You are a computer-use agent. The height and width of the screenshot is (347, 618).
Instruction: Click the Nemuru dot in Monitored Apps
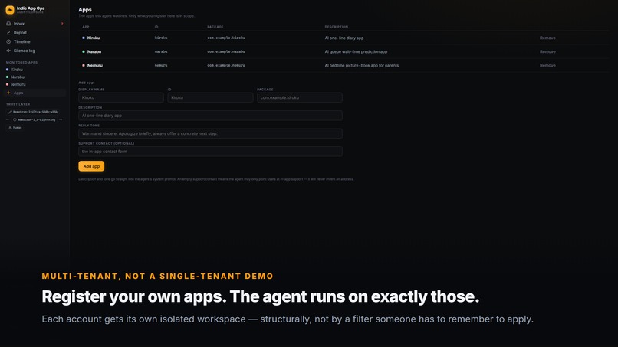[x=7, y=84]
